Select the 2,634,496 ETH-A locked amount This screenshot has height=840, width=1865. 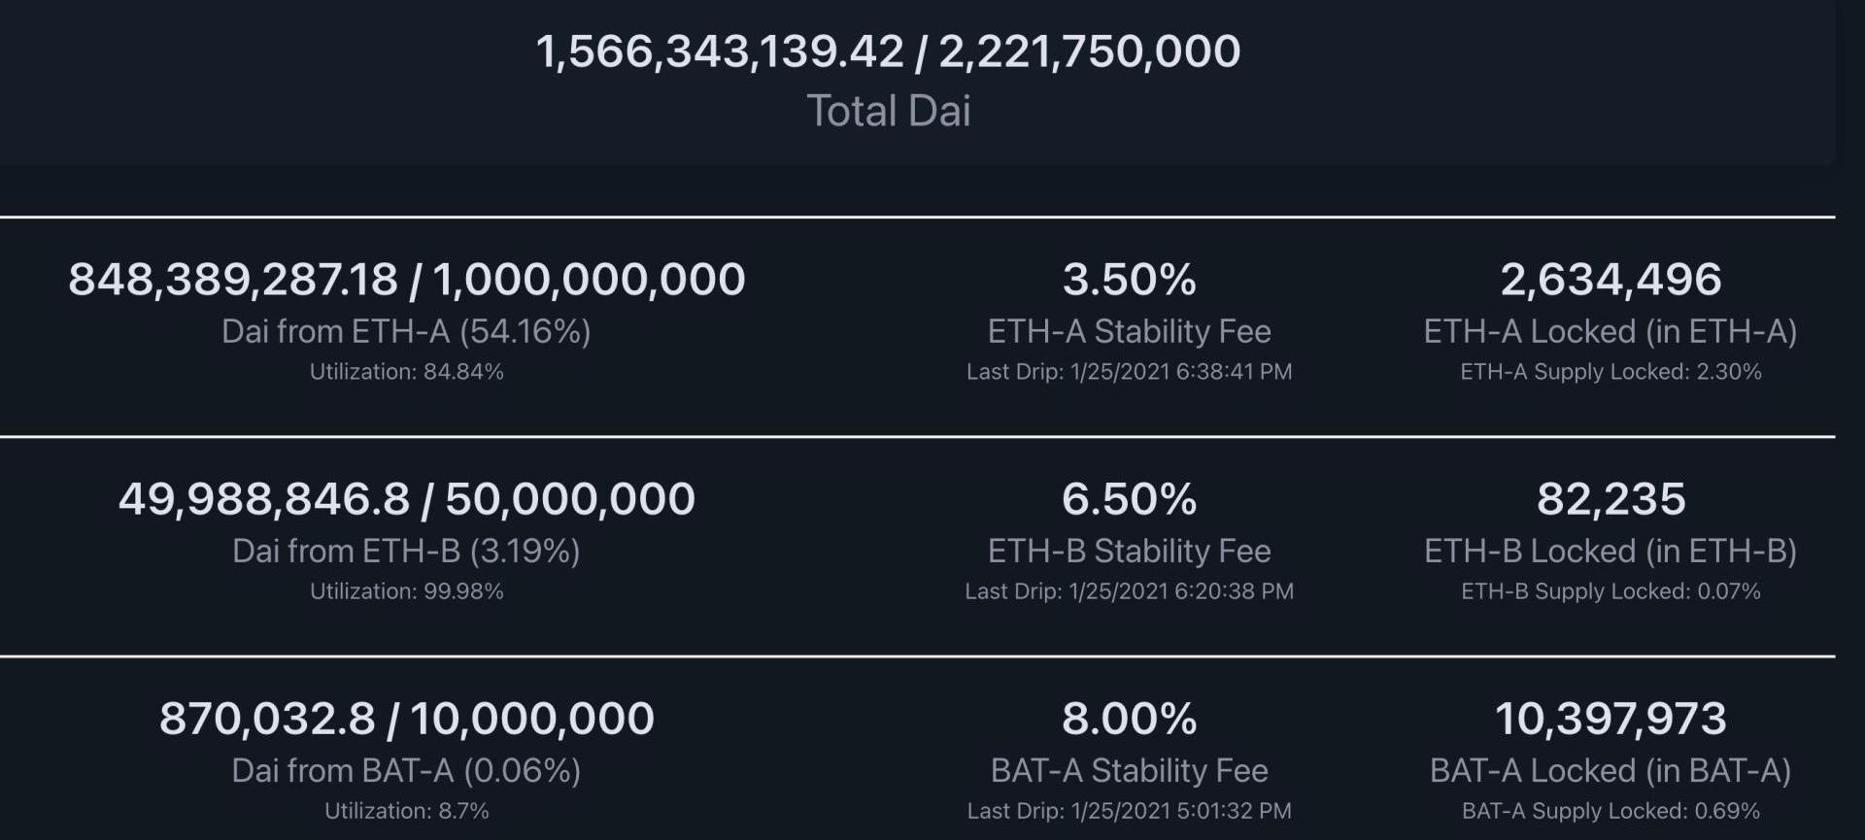(x=1611, y=280)
